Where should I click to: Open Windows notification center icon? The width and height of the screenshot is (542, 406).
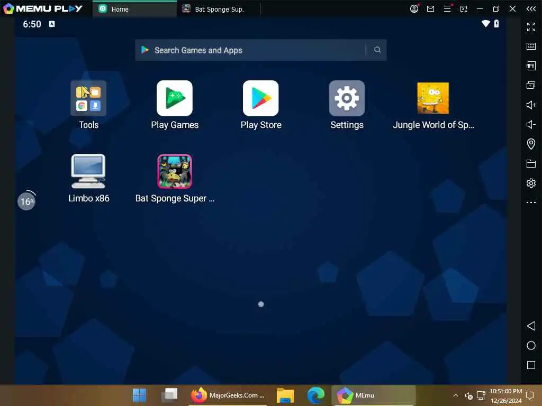(529, 395)
